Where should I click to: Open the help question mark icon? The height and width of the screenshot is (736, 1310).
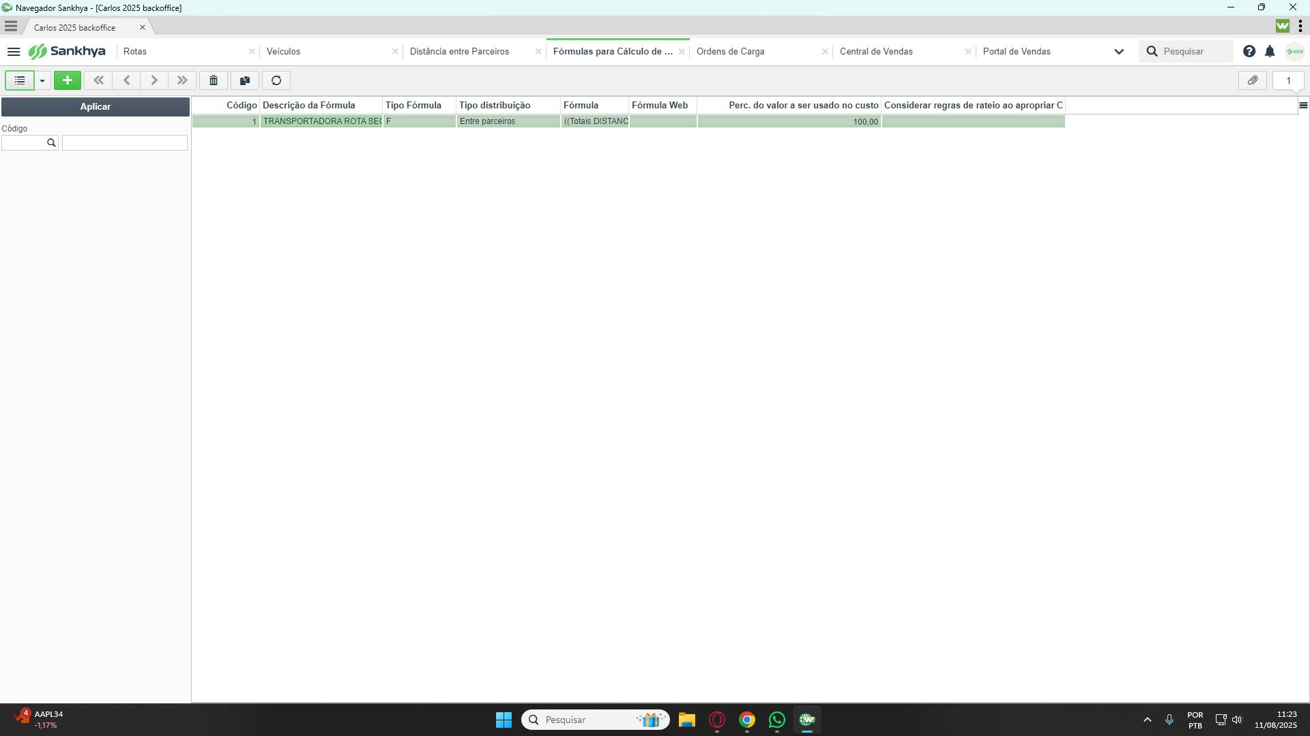[1249, 52]
